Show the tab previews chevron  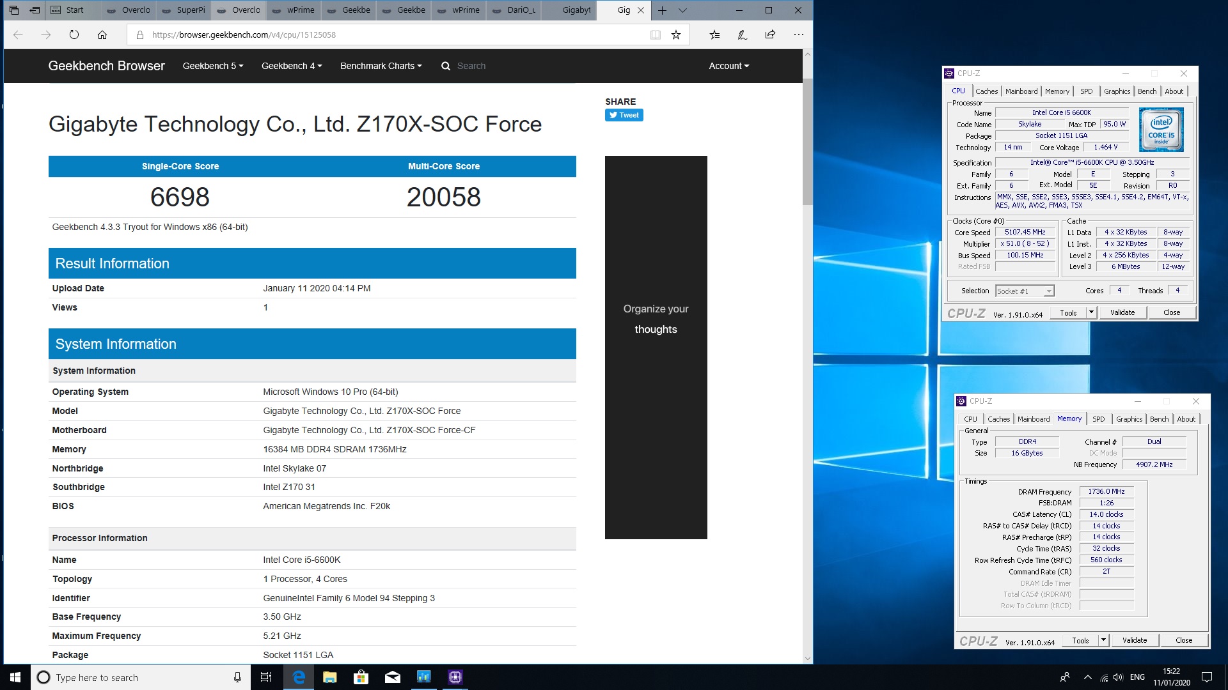point(682,10)
